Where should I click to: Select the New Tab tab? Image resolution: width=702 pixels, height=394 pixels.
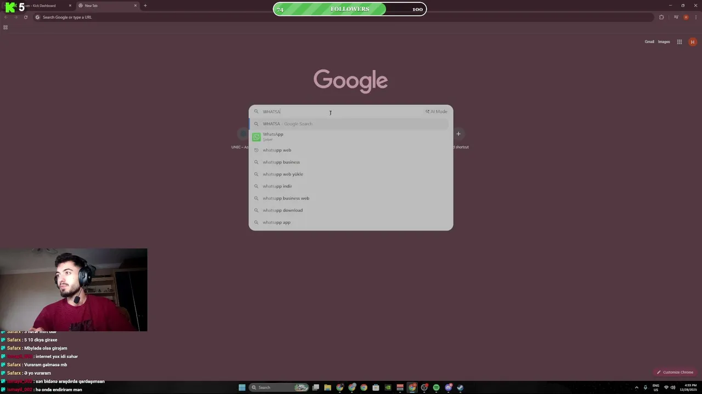tap(107, 5)
